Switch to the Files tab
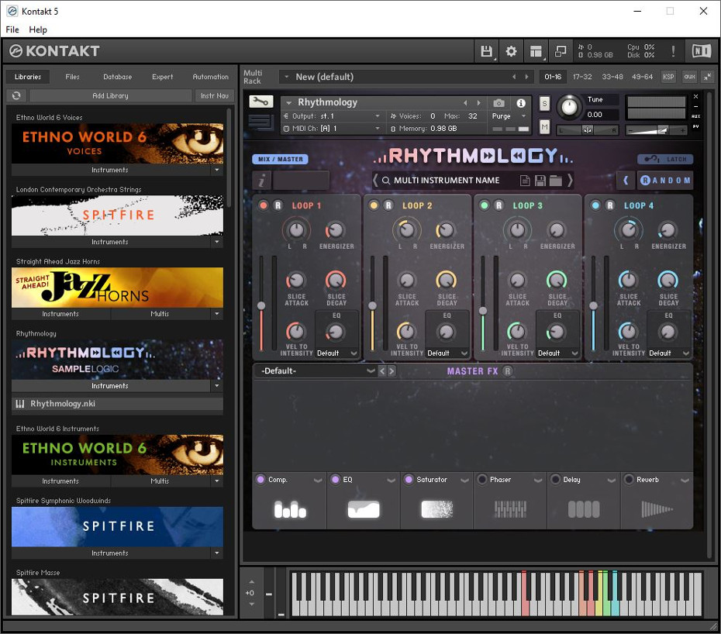721x634 pixels. pos(72,77)
